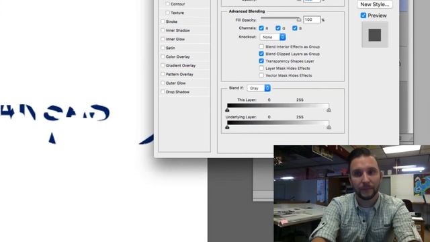Select Pattern Overlay in styles list
This screenshot has height=242, width=430.
179,74
